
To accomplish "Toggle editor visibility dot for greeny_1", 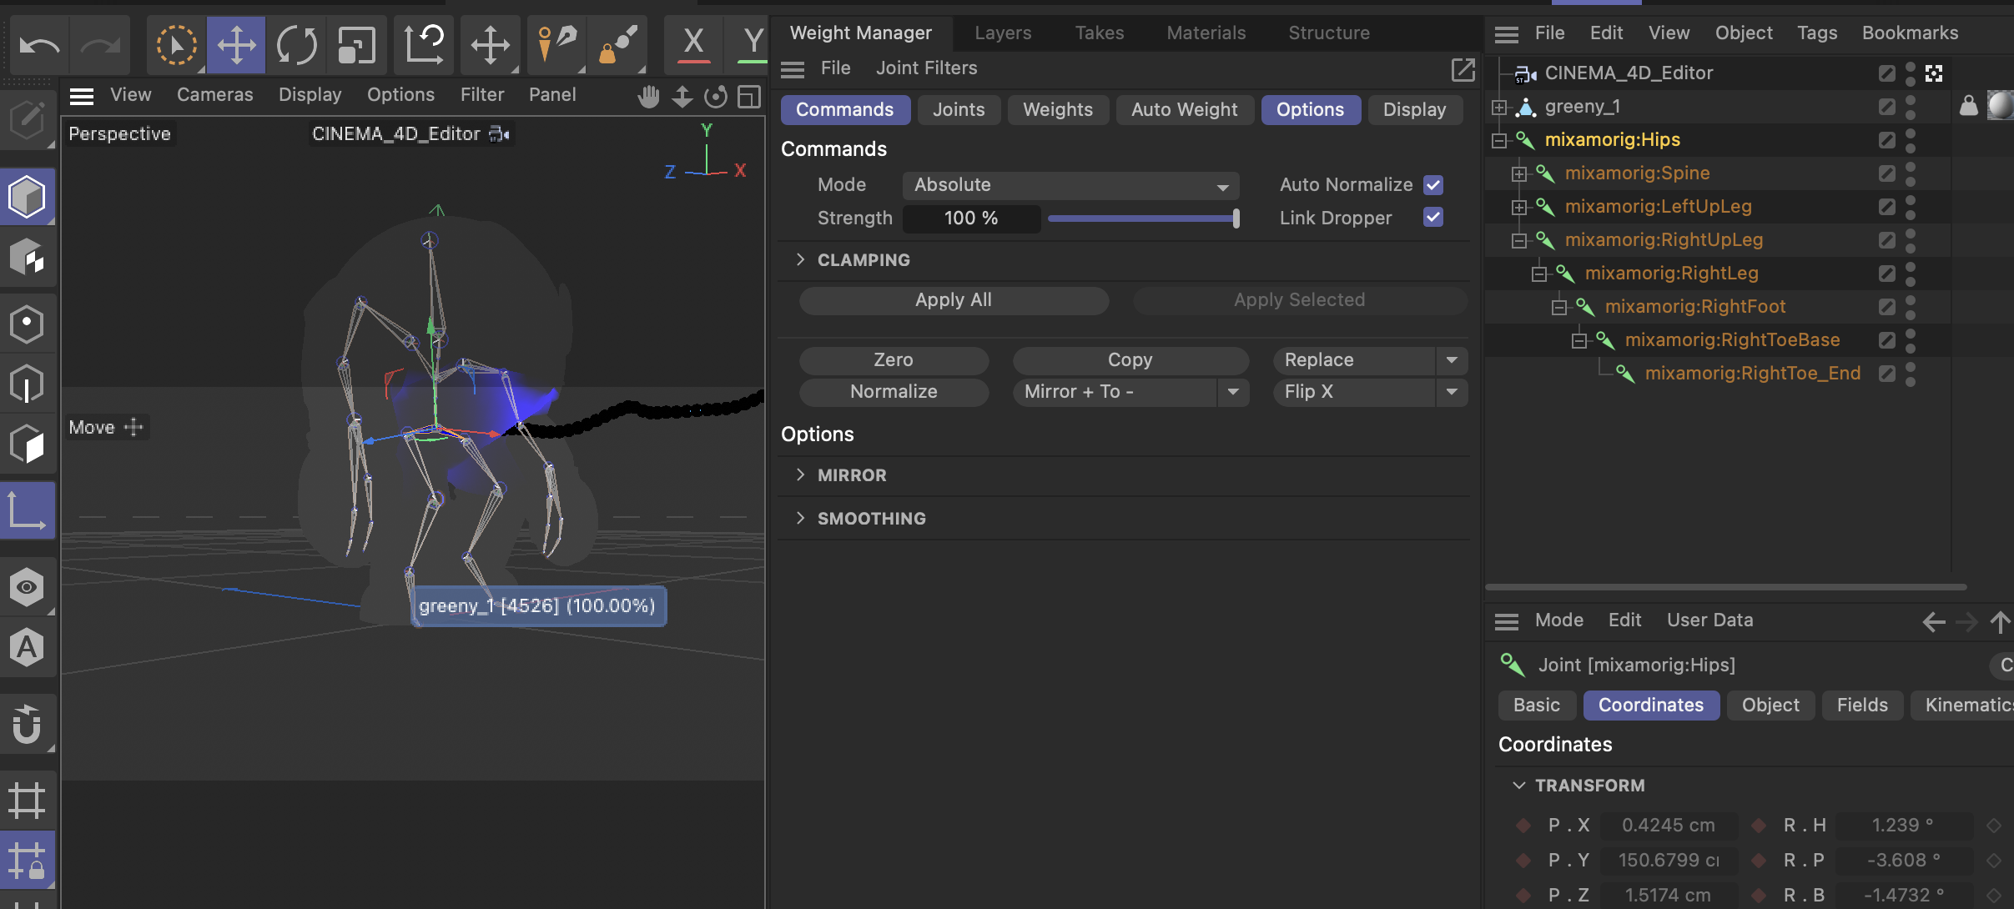I will 1911,100.
